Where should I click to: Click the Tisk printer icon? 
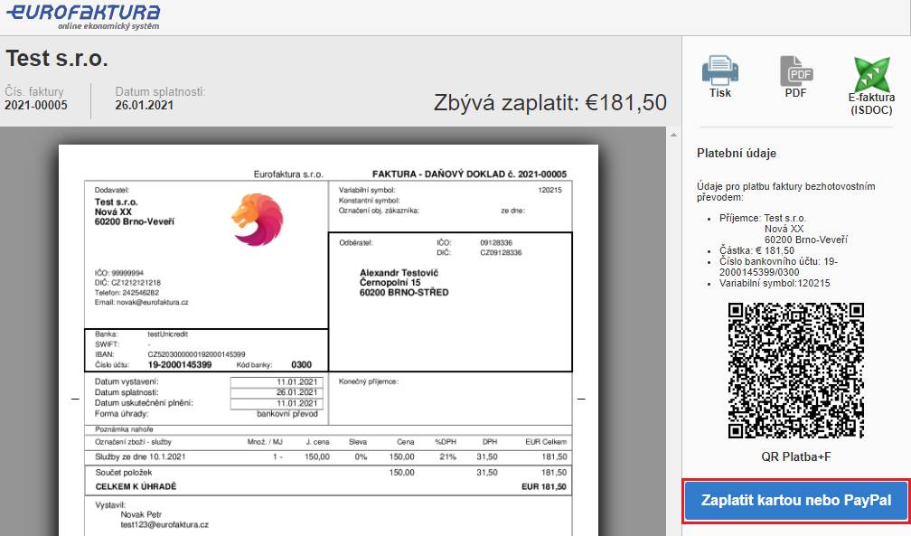[719, 71]
